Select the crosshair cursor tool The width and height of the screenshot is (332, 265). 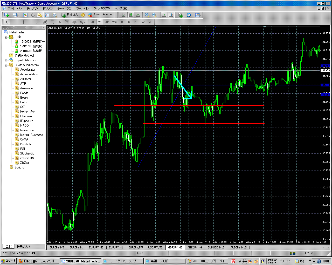coord(14,22)
